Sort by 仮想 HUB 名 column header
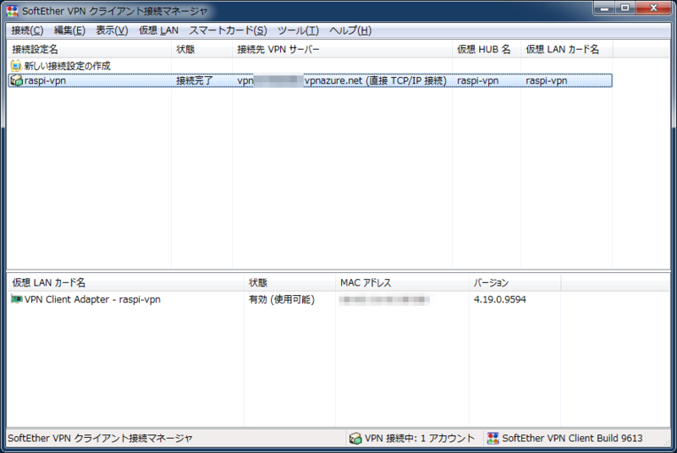Image resolution: width=677 pixels, height=453 pixels. 487,49
